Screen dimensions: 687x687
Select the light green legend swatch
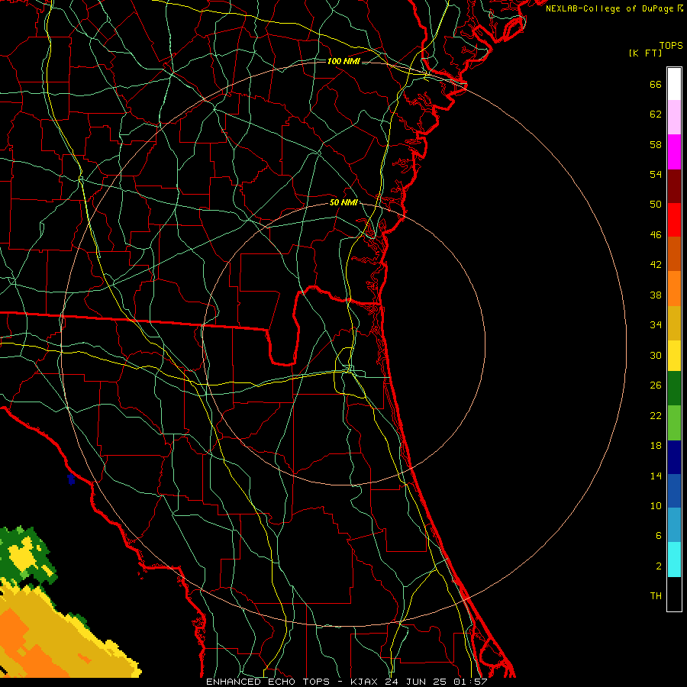[674, 423]
